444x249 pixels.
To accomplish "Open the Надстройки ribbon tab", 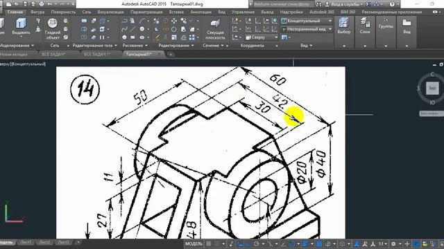I will tap(291, 12).
